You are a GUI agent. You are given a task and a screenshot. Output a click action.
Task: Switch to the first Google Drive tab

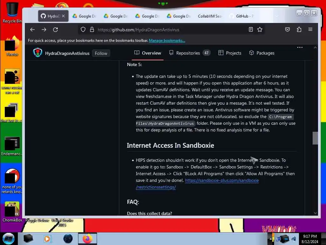click(x=84, y=16)
